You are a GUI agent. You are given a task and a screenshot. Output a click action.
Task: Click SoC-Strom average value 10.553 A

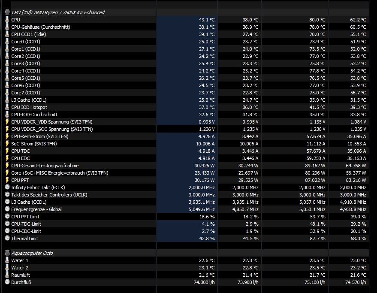click(x=357, y=144)
